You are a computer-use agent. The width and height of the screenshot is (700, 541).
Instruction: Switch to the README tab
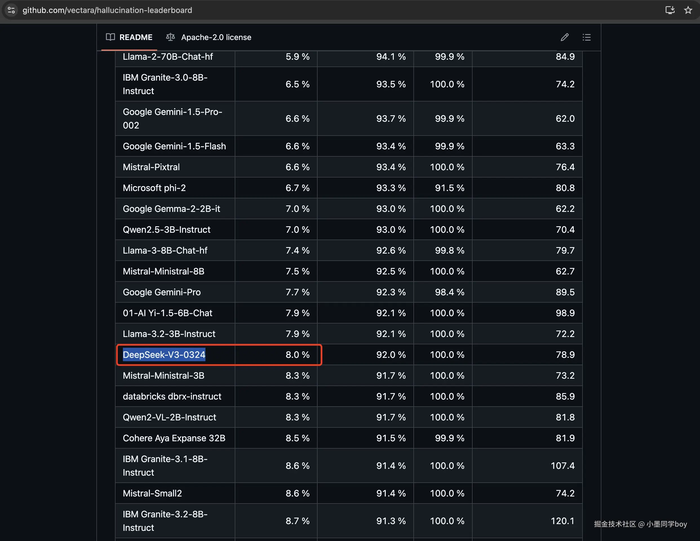[136, 37]
